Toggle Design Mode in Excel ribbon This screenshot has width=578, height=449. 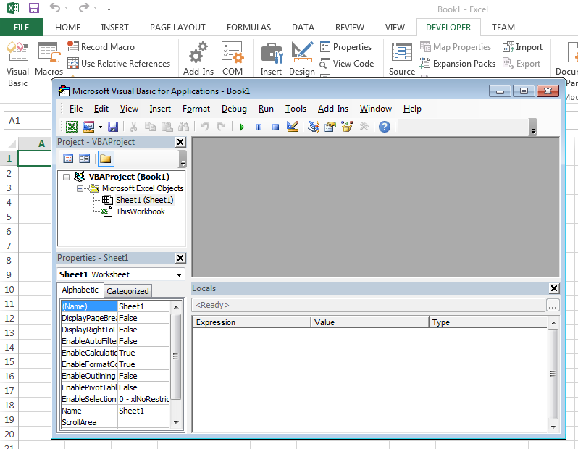(302, 58)
